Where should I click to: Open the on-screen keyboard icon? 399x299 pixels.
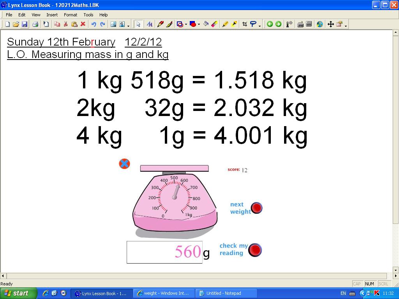click(300, 24)
